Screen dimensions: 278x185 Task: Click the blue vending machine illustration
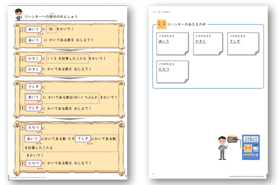[251, 147]
